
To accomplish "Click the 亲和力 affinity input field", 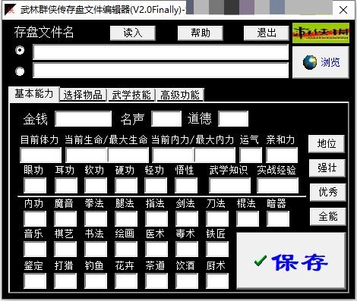I will tap(282, 155).
